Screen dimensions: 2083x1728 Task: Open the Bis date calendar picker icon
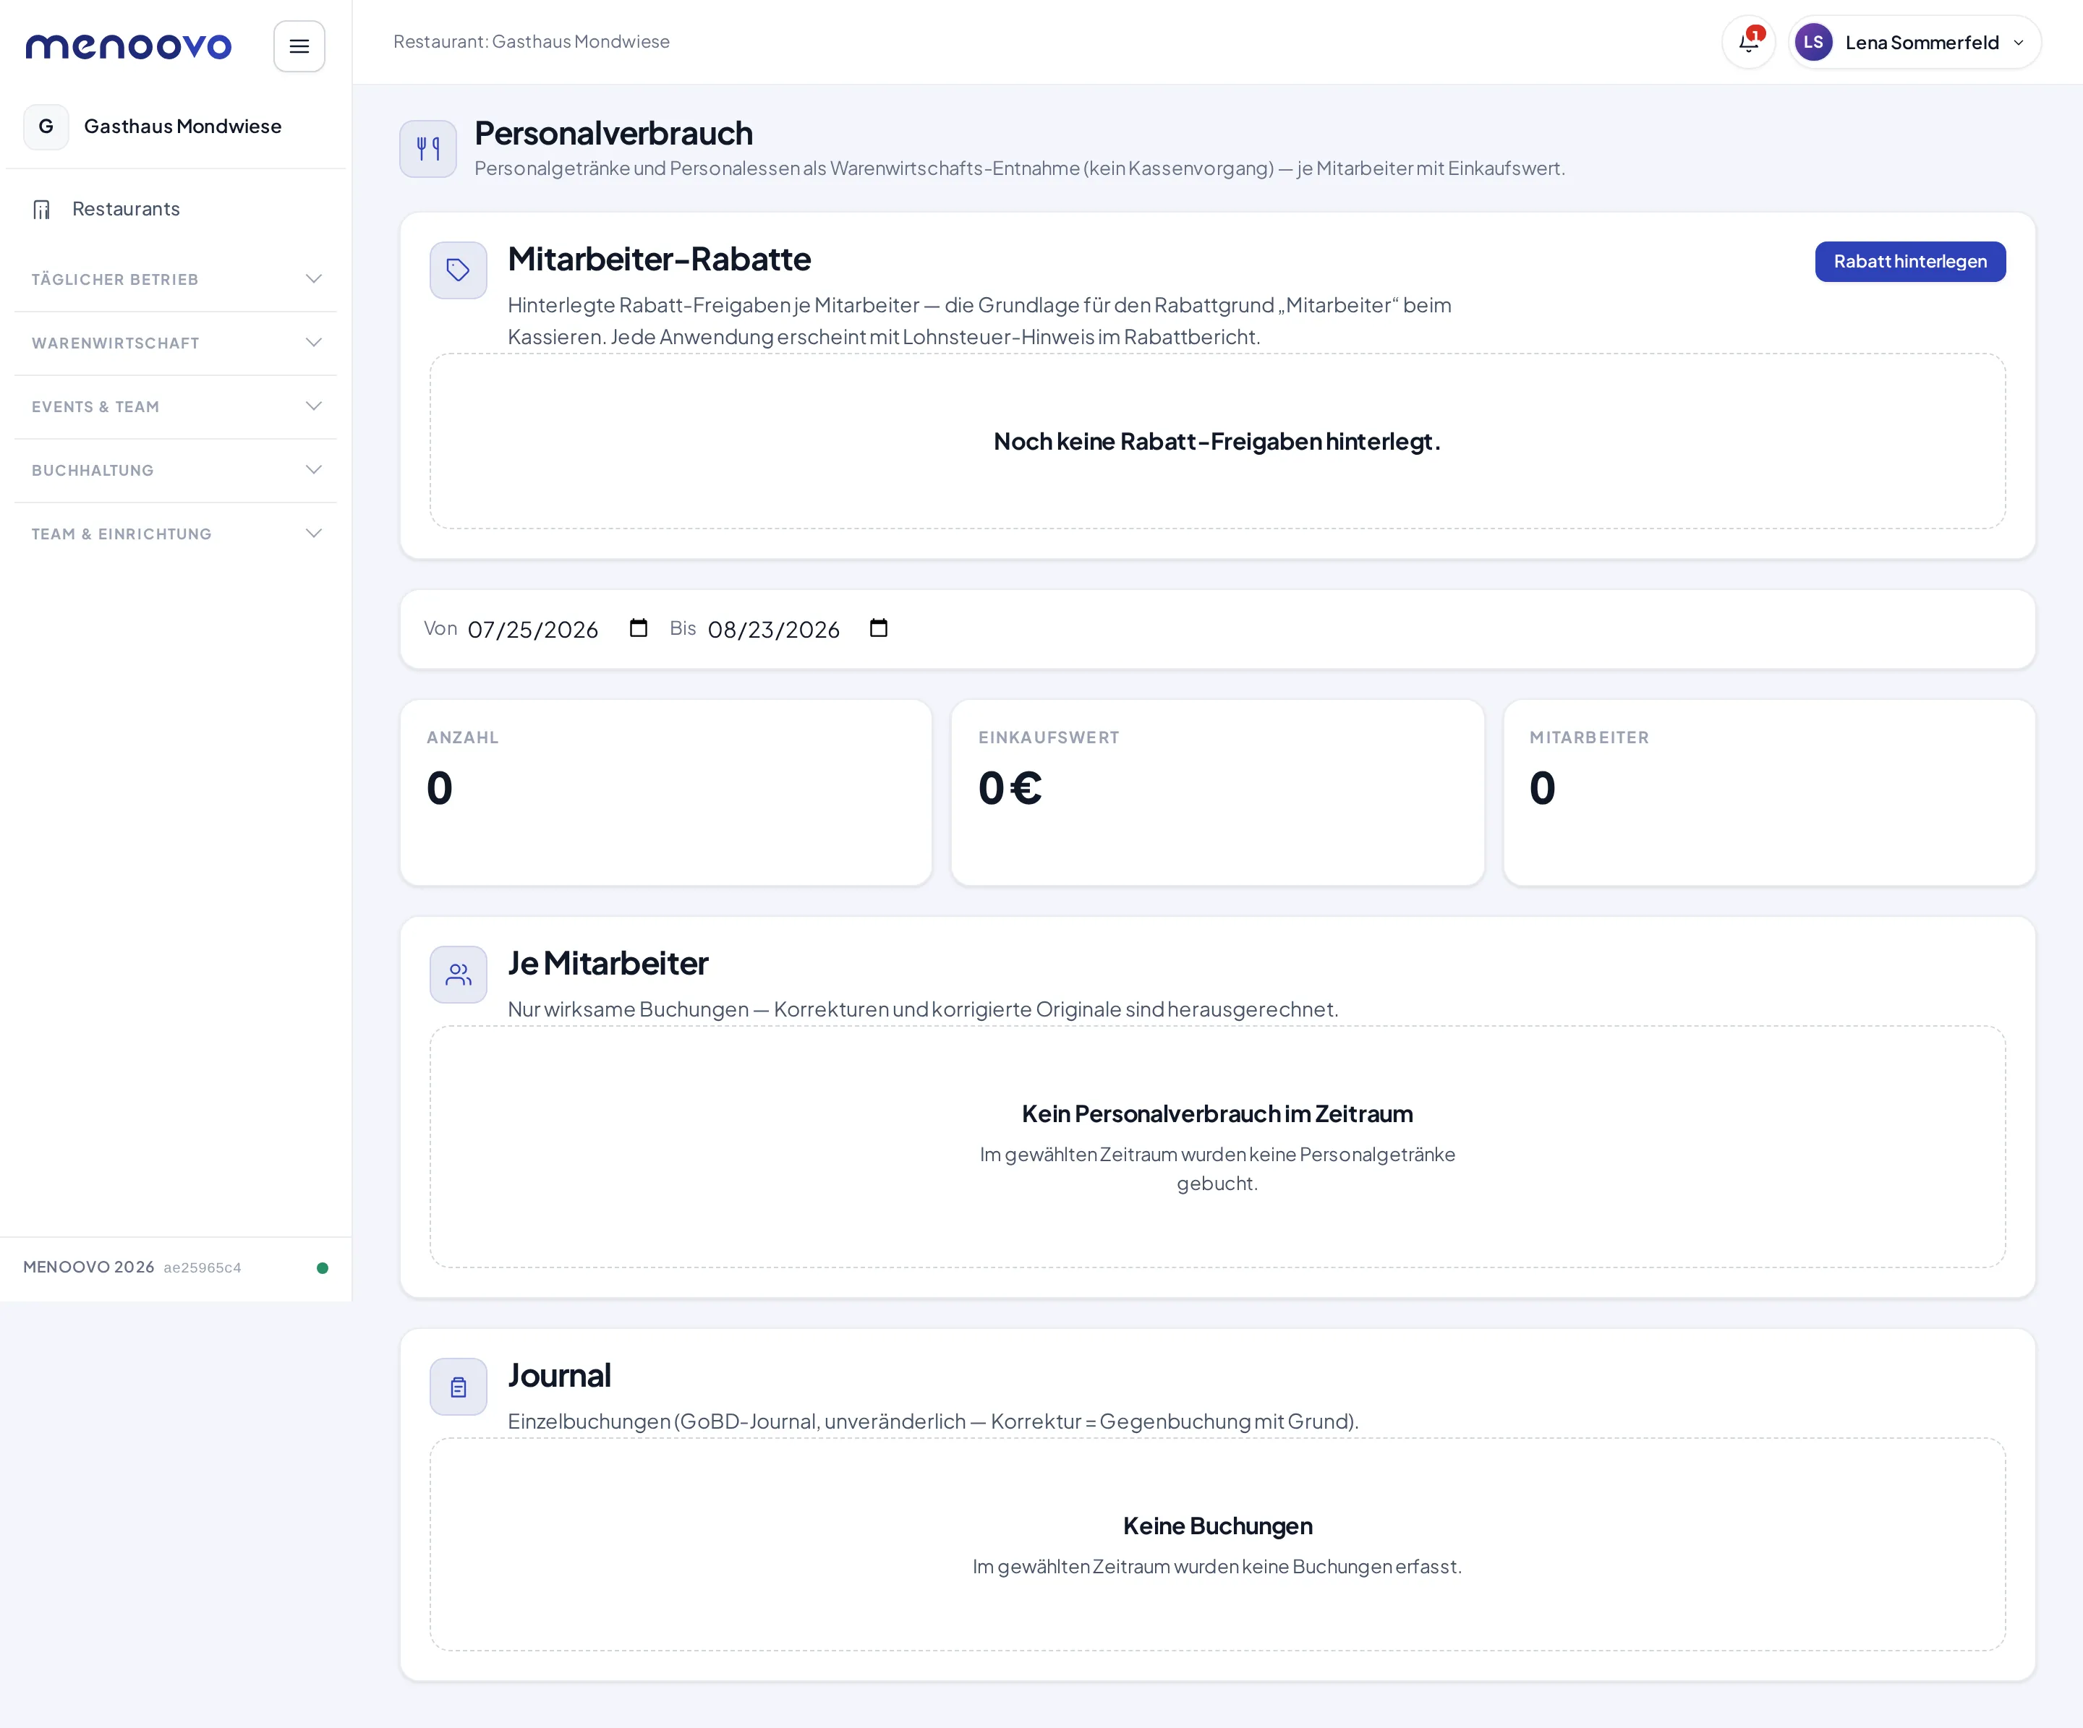(879, 628)
